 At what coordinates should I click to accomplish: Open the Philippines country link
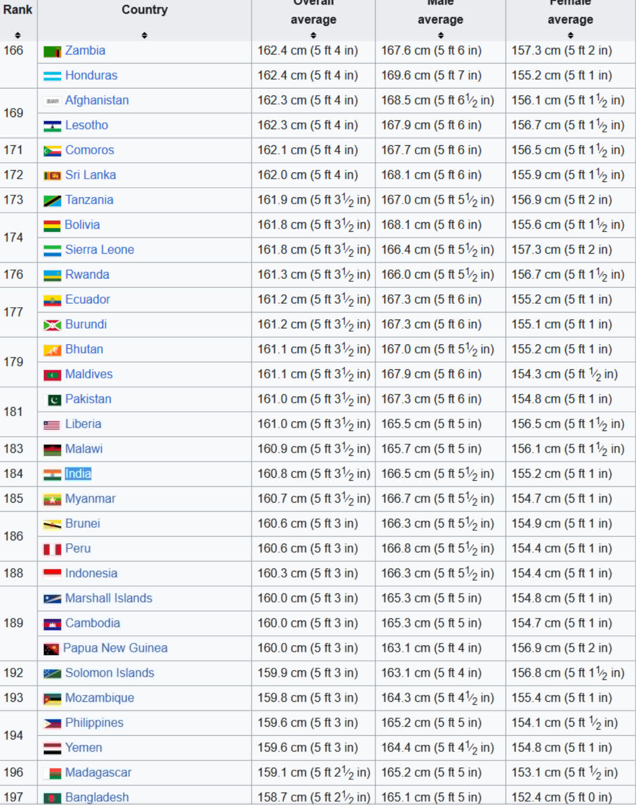coord(95,722)
